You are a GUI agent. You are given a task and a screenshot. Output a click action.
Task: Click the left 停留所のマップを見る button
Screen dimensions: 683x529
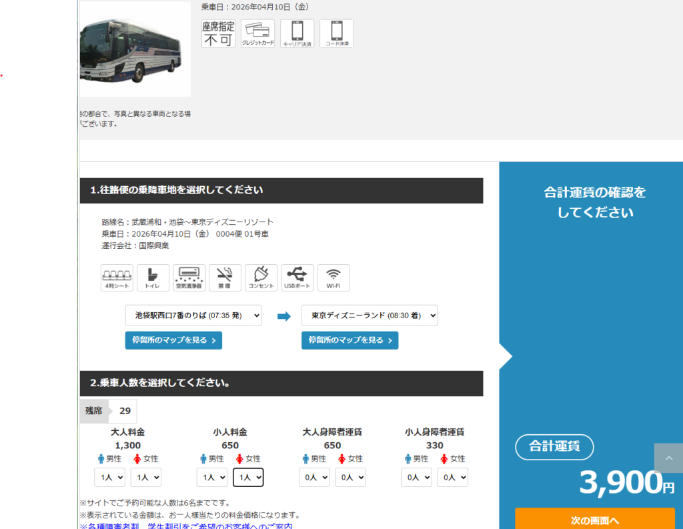coord(173,340)
